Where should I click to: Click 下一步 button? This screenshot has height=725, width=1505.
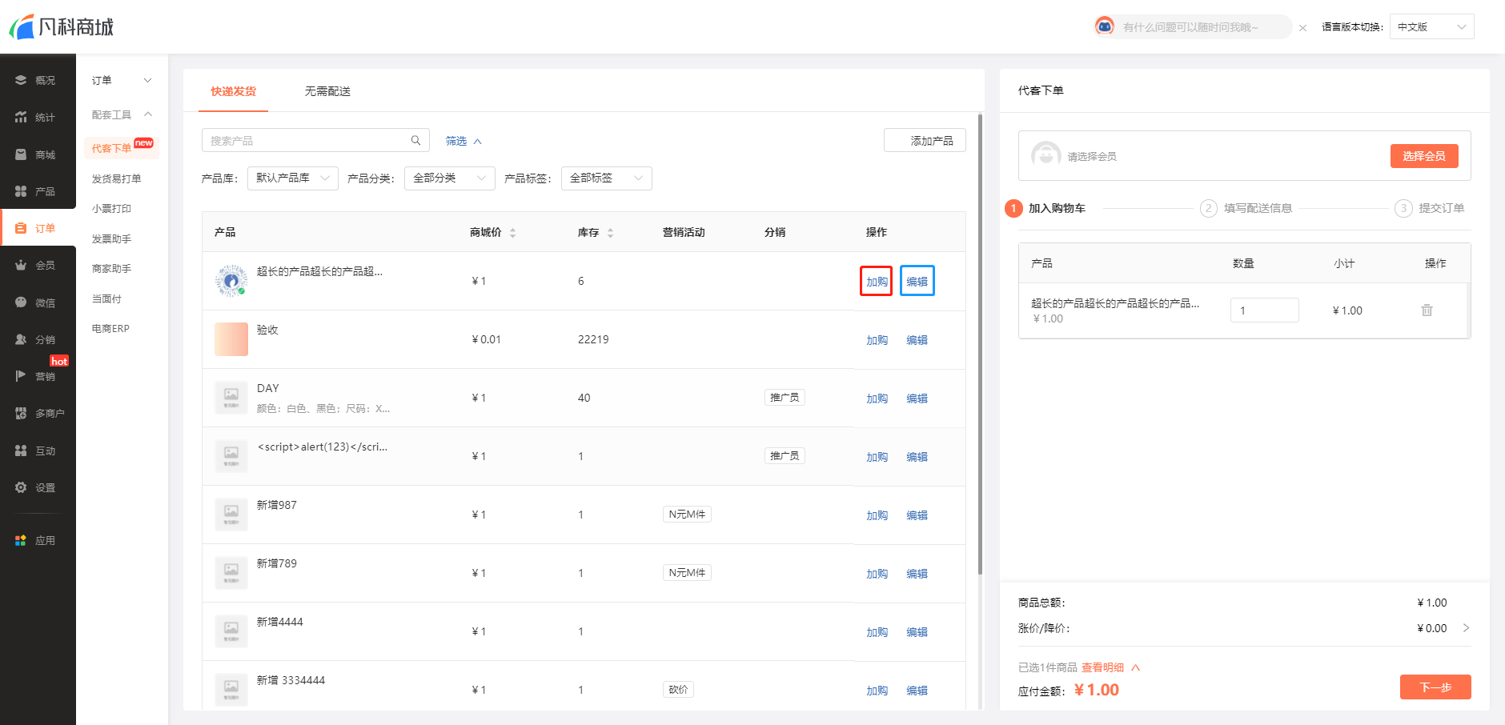click(1435, 687)
